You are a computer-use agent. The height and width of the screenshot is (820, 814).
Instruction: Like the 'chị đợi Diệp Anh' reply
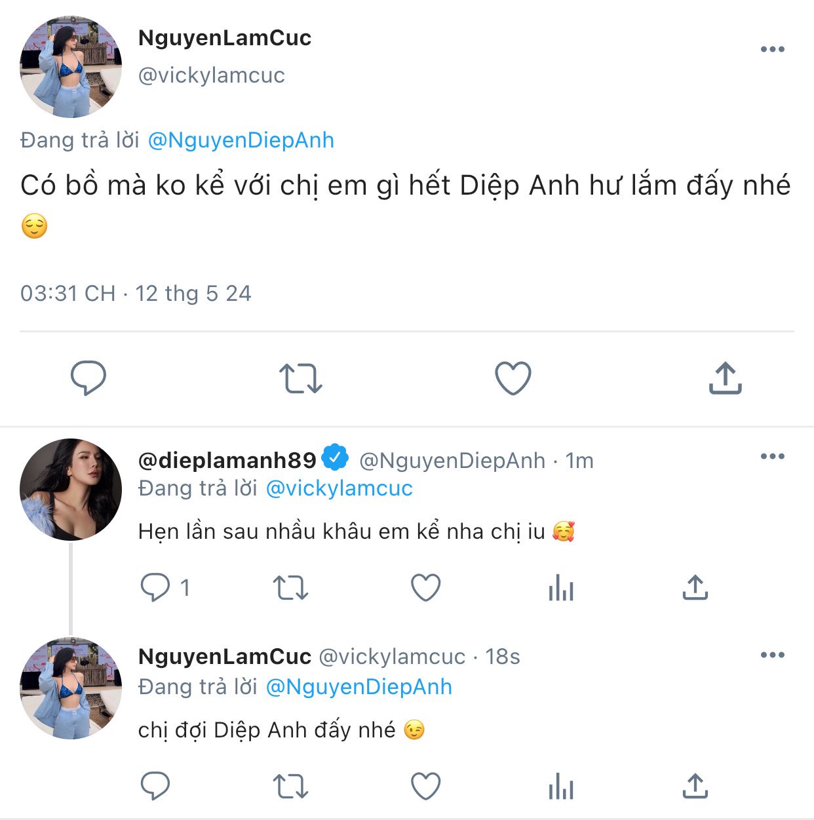coord(426,786)
